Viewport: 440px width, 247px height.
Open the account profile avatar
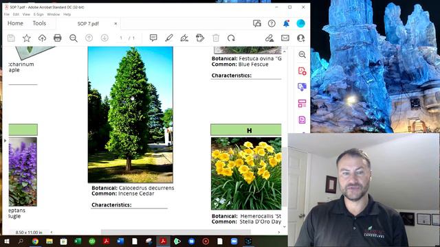[301, 23]
